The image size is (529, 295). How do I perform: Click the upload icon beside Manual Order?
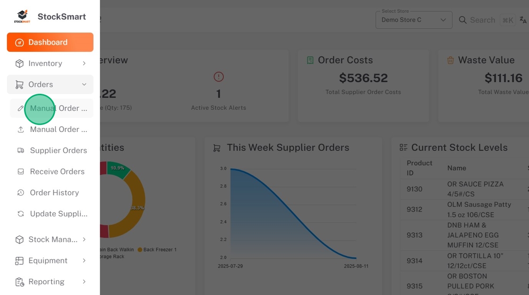click(x=21, y=129)
